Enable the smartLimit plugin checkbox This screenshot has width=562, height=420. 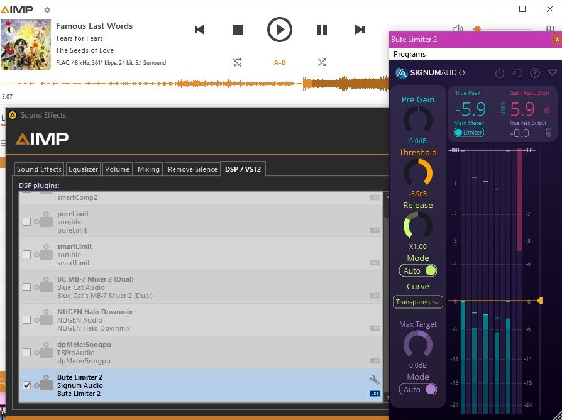click(26, 255)
